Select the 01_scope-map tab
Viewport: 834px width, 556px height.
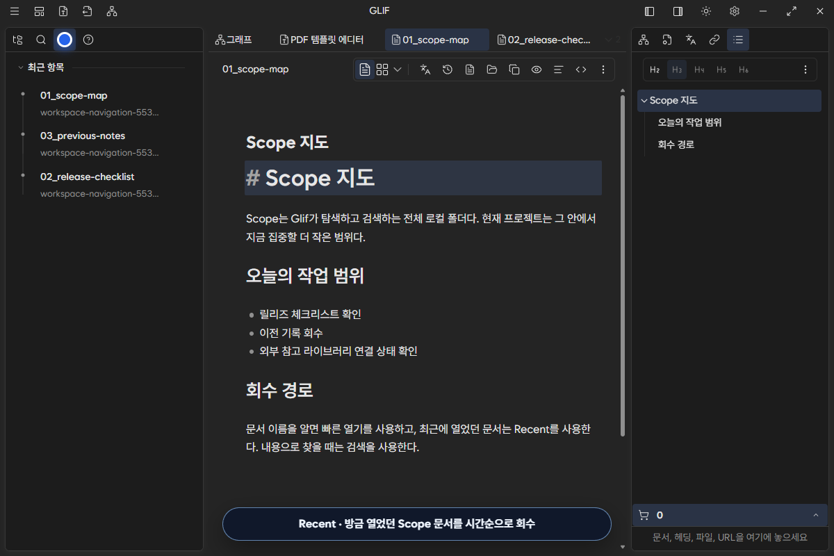point(436,40)
